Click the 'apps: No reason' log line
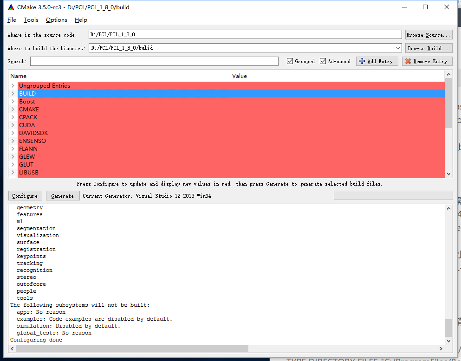The height and width of the screenshot is (361, 461). click(x=41, y=312)
